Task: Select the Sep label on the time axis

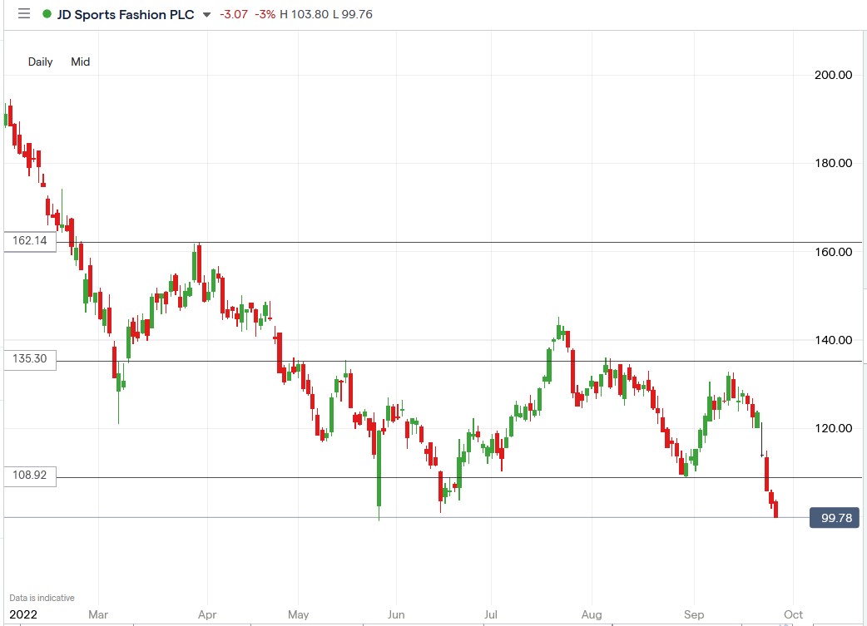Action: point(693,614)
